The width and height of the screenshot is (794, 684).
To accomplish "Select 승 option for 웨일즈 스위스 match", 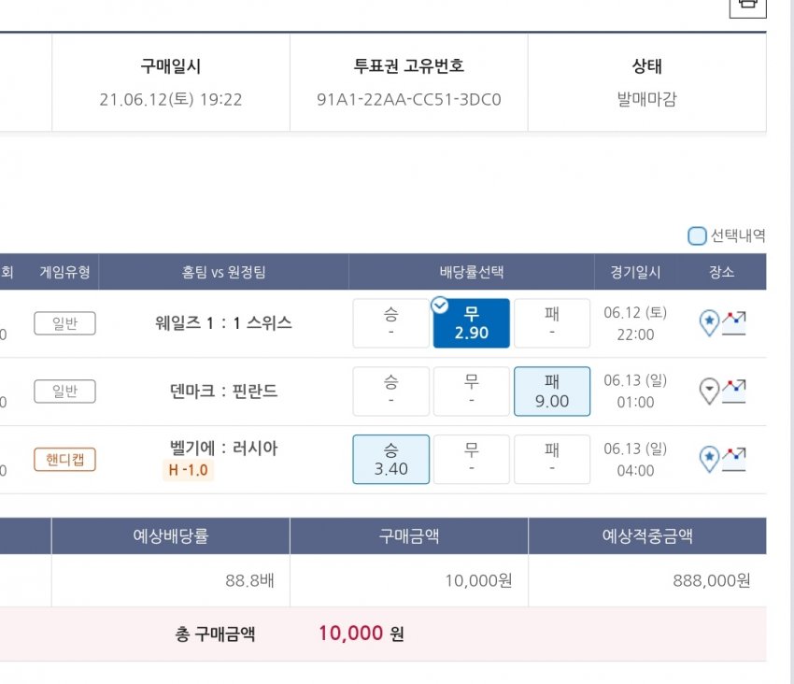I will [x=390, y=323].
